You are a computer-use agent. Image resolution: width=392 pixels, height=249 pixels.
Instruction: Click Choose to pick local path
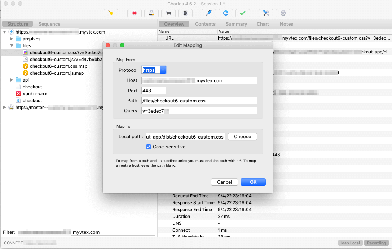coord(242,137)
